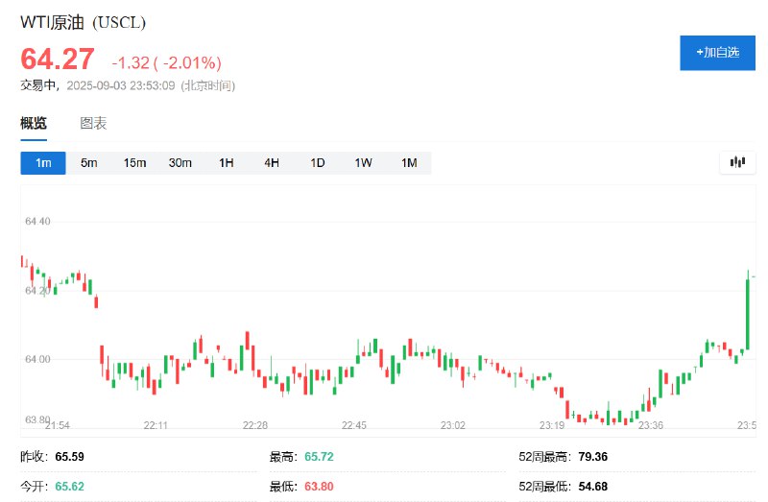Click the 64.40 price axis label

click(37, 222)
